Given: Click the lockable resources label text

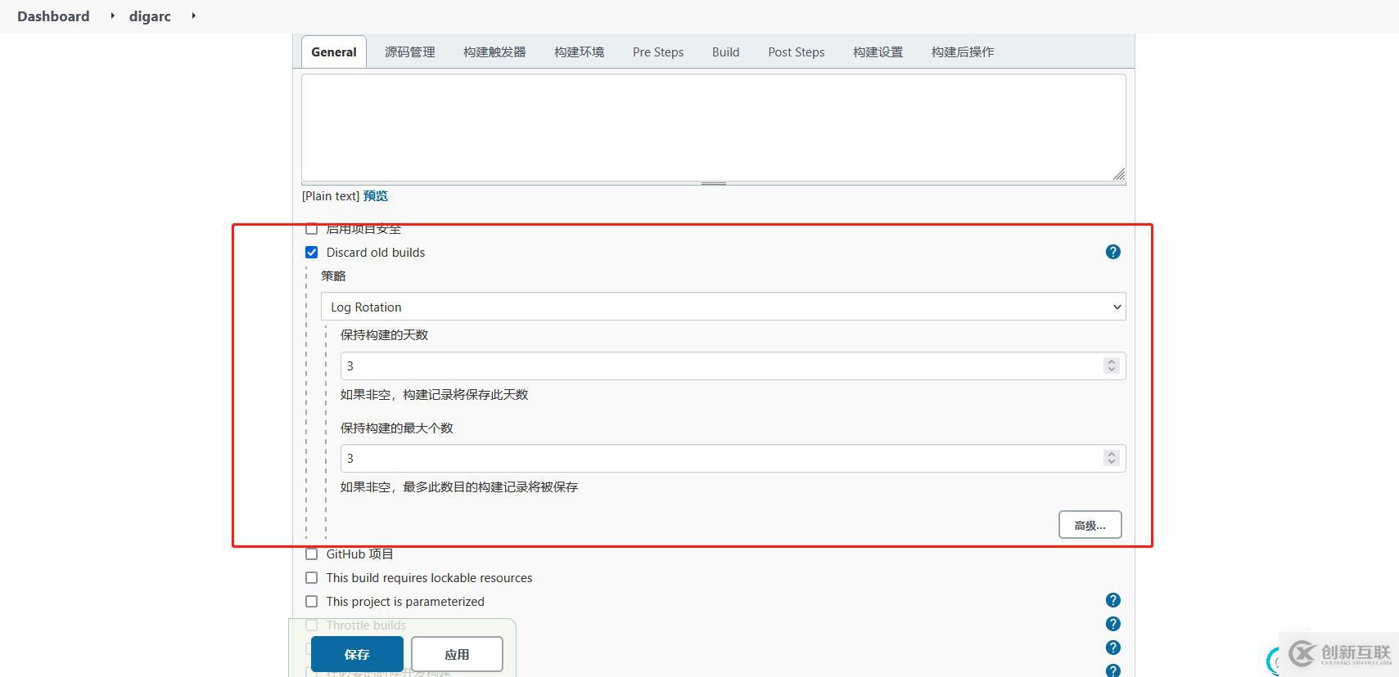Looking at the screenshot, I should point(429,578).
